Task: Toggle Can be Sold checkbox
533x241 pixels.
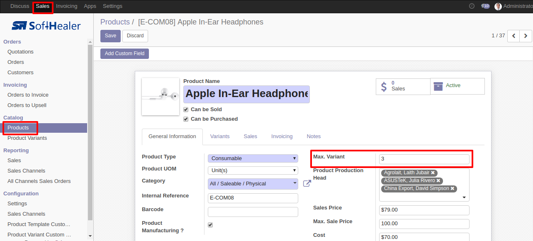Action: pos(186,110)
